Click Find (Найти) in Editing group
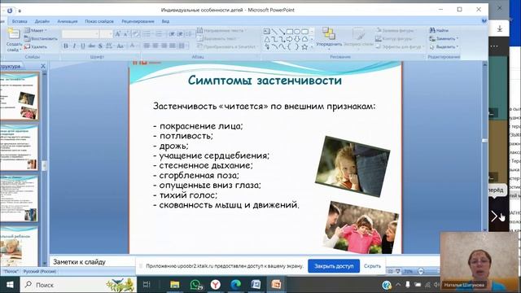 pyautogui.click(x=439, y=30)
